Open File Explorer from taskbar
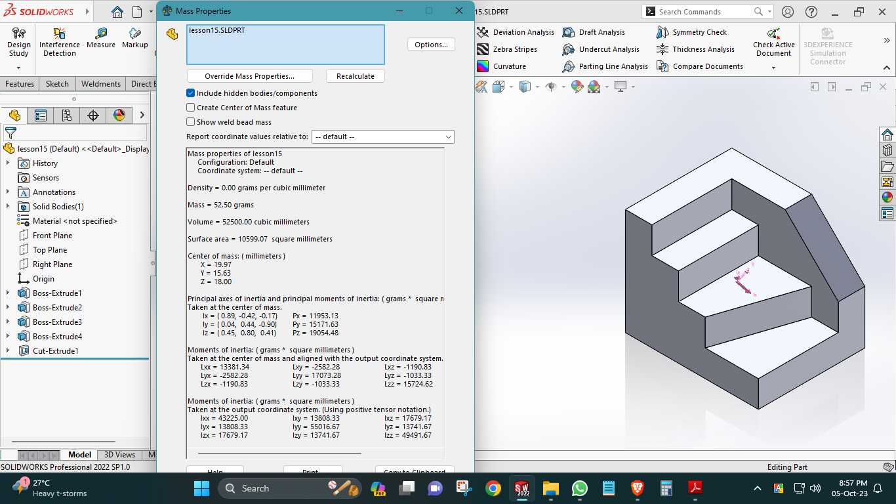This screenshot has height=504, width=896. [550, 488]
